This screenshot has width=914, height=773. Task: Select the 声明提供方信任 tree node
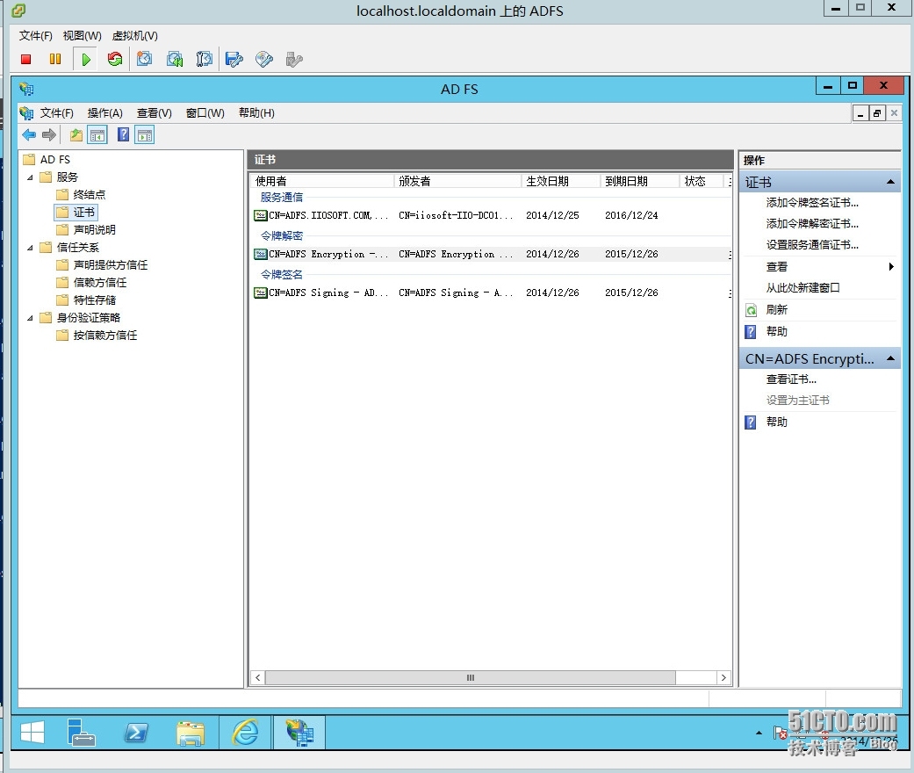pos(110,265)
